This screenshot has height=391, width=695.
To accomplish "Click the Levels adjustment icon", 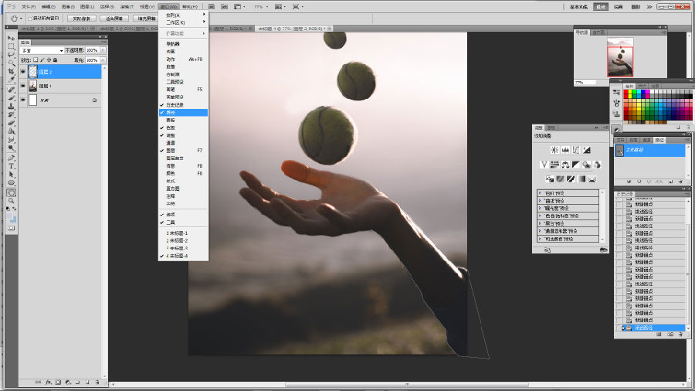I will click(x=565, y=149).
